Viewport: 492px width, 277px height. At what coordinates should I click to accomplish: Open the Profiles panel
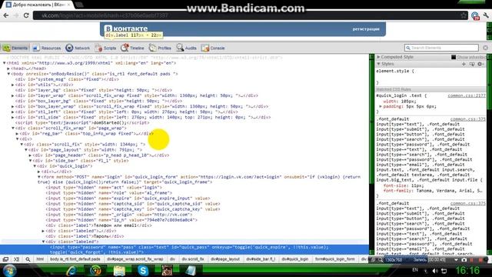tap(161, 48)
